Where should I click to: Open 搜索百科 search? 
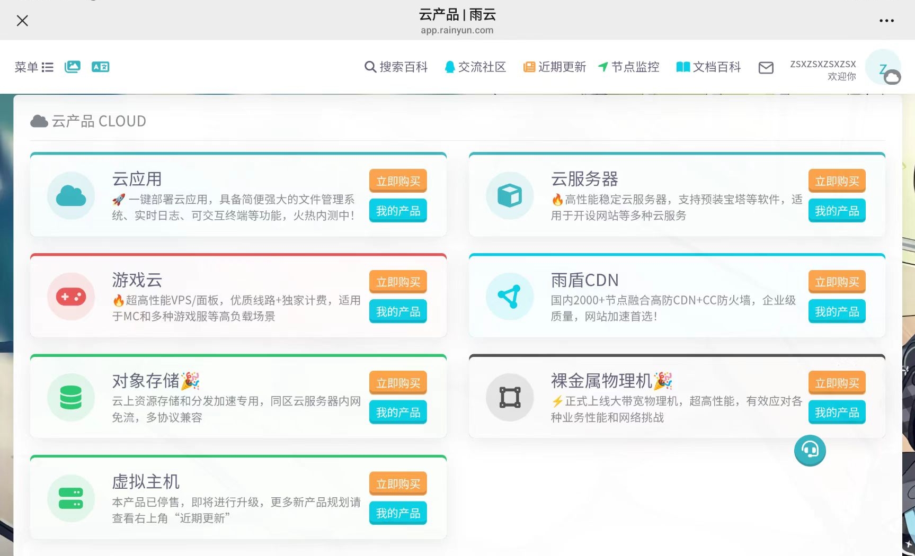(x=396, y=67)
